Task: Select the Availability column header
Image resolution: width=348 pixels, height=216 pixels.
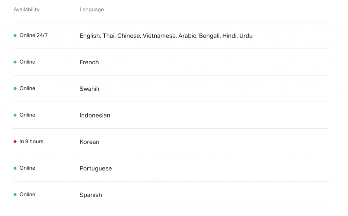Action: tap(27, 9)
